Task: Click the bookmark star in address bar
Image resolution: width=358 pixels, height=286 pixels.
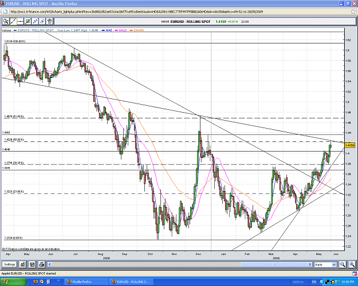Action: [x=353, y=11]
